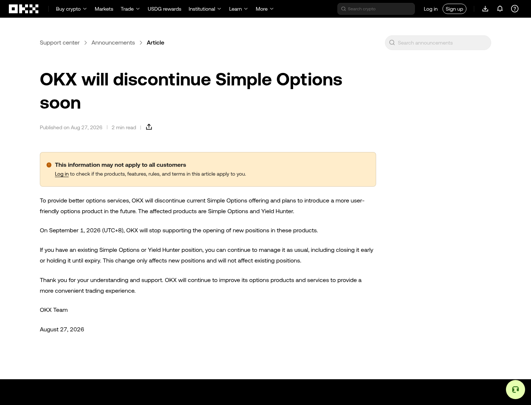
Task: Open the Markets page
Action: coord(104,9)
